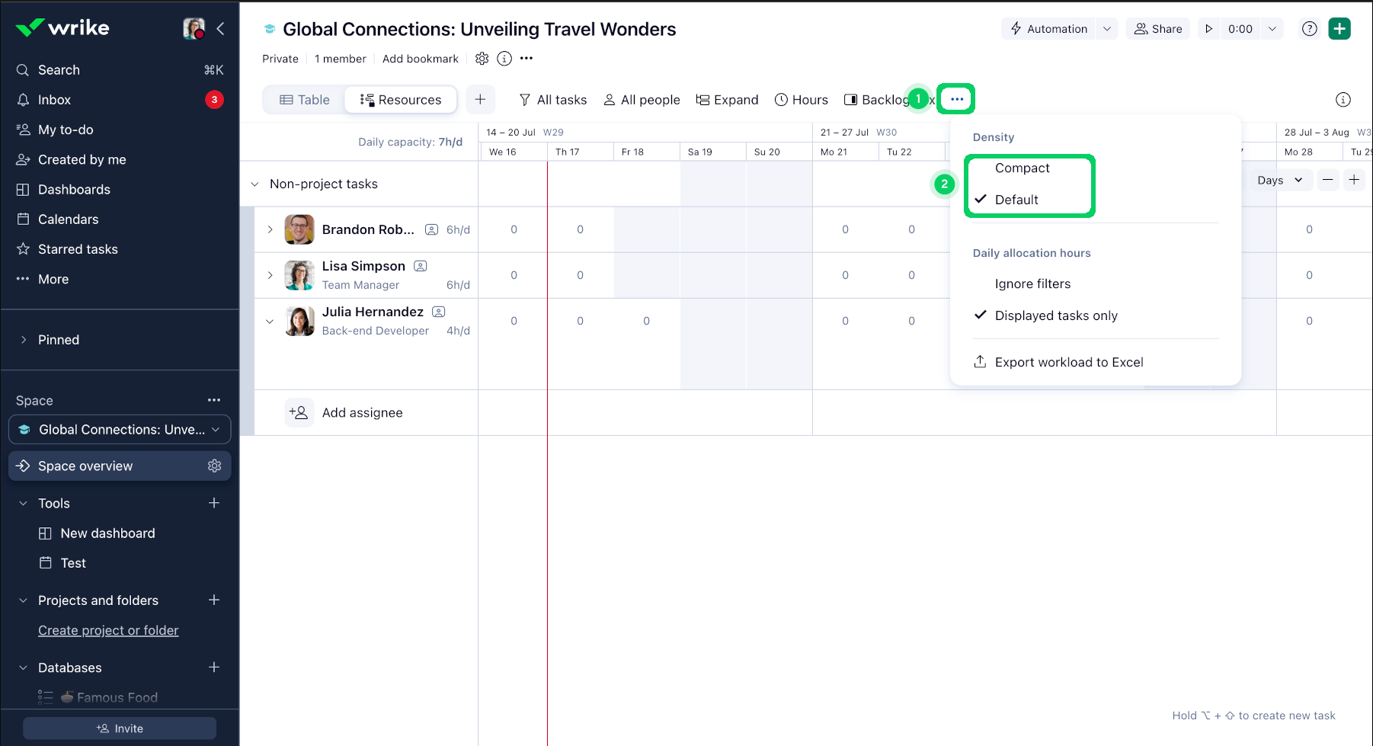Open the Calendars section
Screen dimensions: 1373x746
[x=69, y=219]
